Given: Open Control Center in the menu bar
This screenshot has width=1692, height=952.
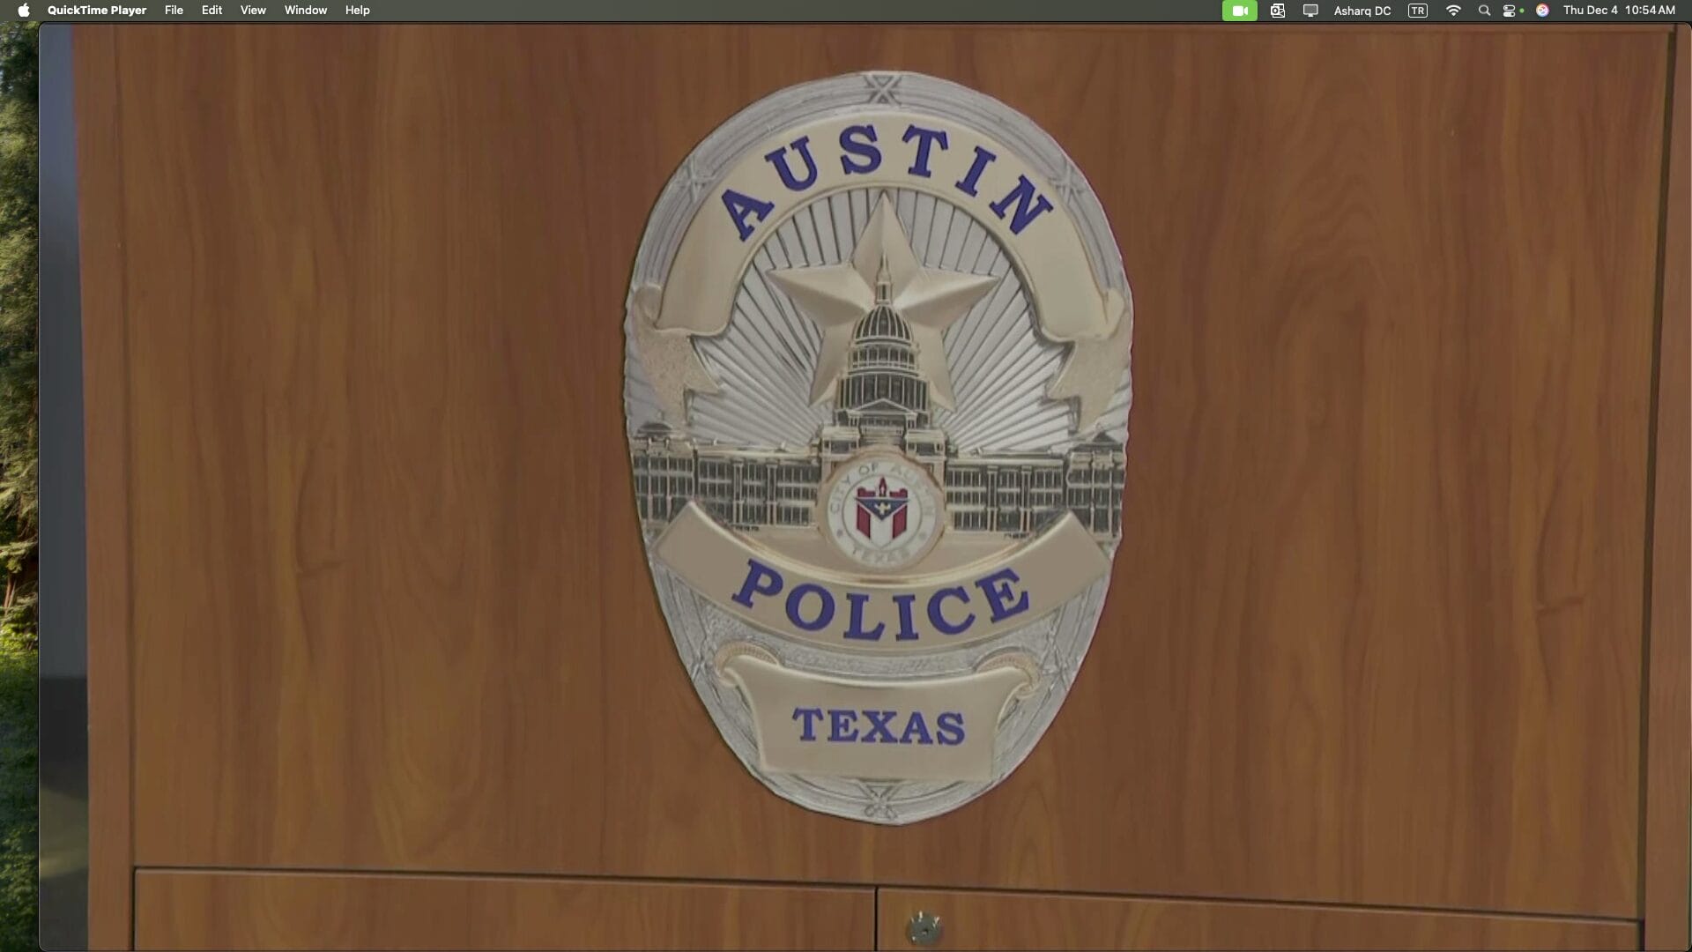Looking at the screenshot, I should pyautogui.click(x=1509, y=11).
